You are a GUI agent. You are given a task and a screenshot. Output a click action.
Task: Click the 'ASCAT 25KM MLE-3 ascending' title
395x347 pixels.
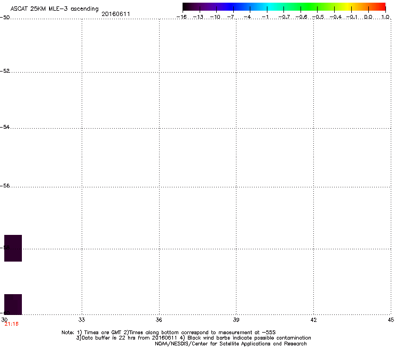(54, 9)
